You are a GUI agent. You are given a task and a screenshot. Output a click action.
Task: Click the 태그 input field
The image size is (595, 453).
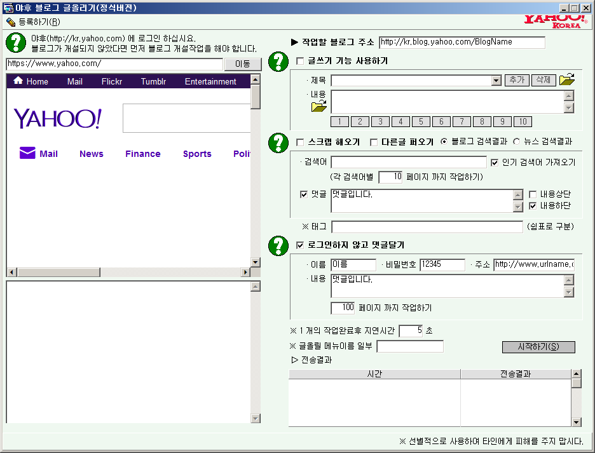click(x=427, y=227)
